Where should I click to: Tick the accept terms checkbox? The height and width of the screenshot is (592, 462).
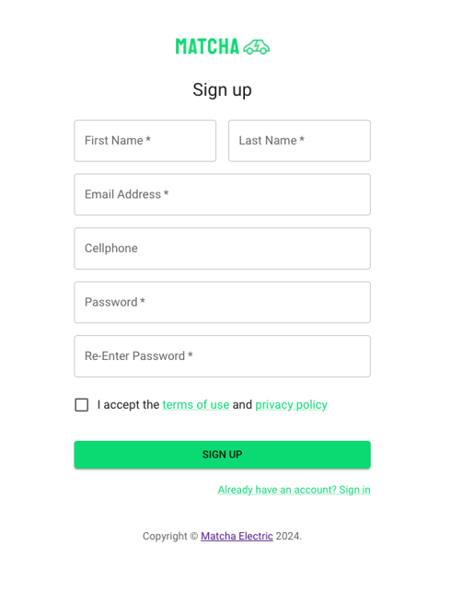[x=82, y=405]
